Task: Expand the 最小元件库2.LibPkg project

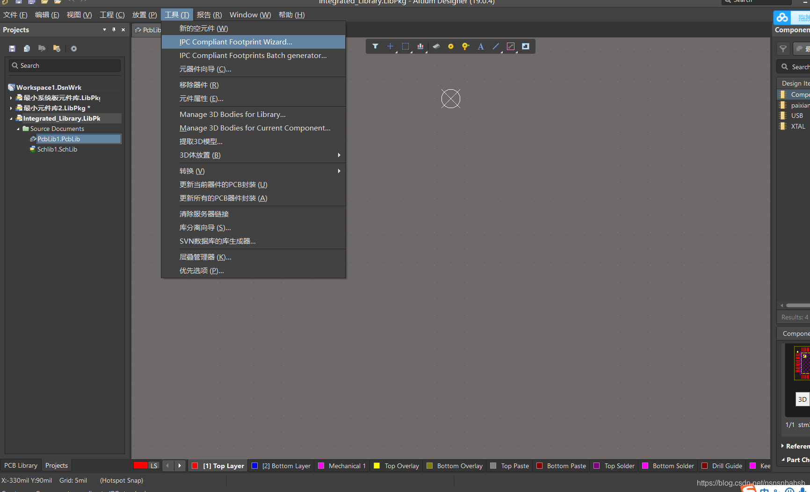Action: pyautogui.click(x=11, y=108)
